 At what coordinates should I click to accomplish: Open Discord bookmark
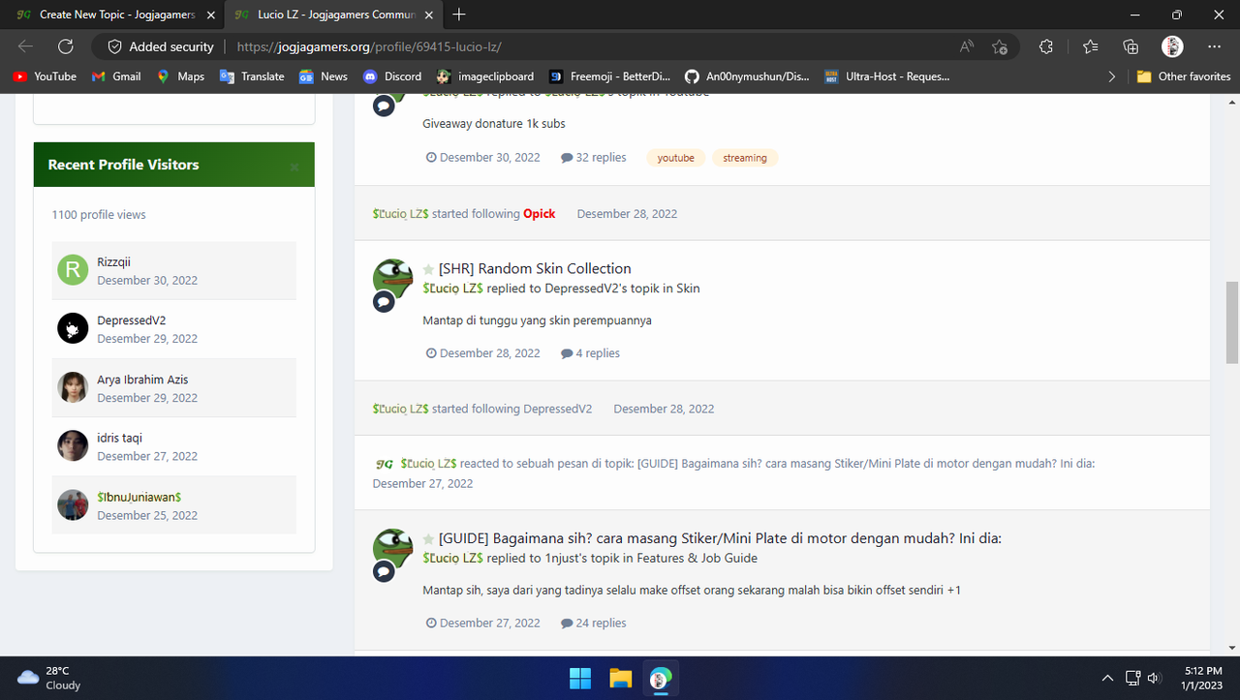tap(392, 76)
